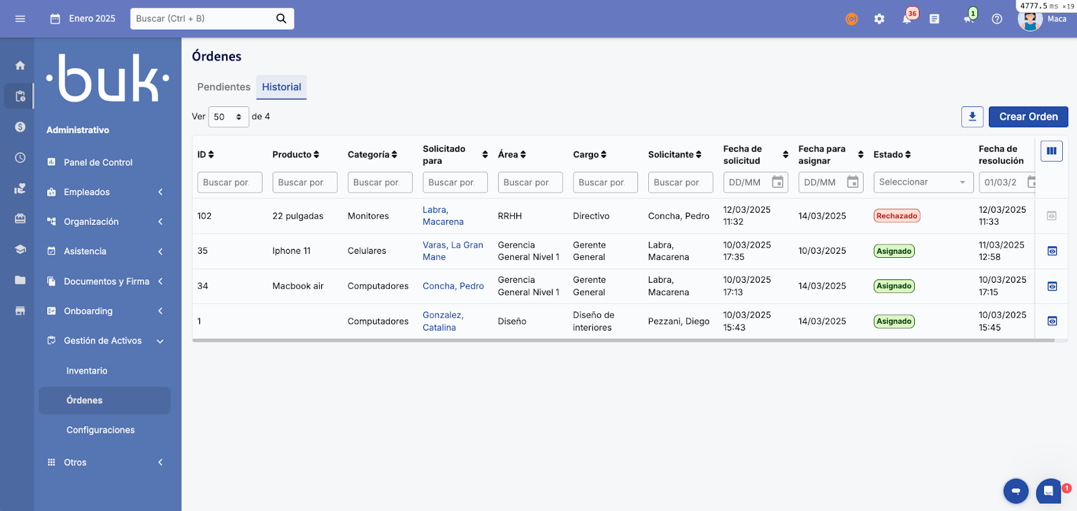Open the chat bubble widget
The height and width of the screenshot is (511, 1077).
(1048, 491)
